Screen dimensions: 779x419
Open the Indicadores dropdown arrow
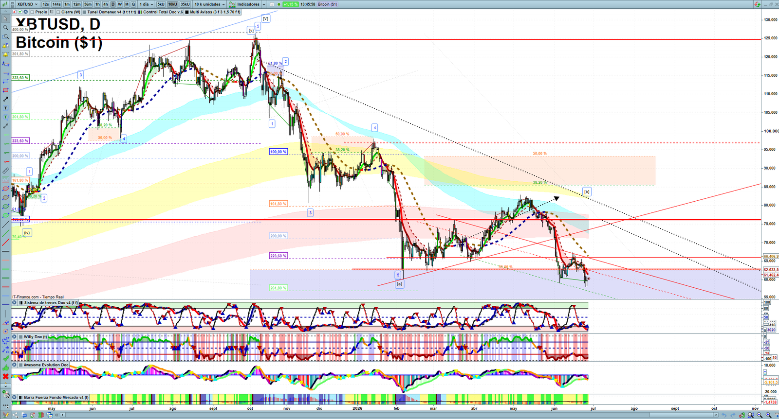[x=264, y=4]
